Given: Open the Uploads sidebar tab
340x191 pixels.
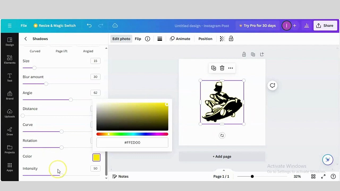Looking at the screenshot, I should pos(10,113).
